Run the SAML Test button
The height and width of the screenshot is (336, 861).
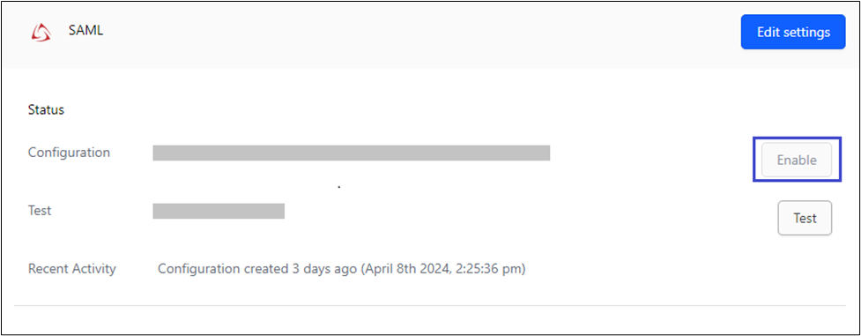[x=805, y=218]
